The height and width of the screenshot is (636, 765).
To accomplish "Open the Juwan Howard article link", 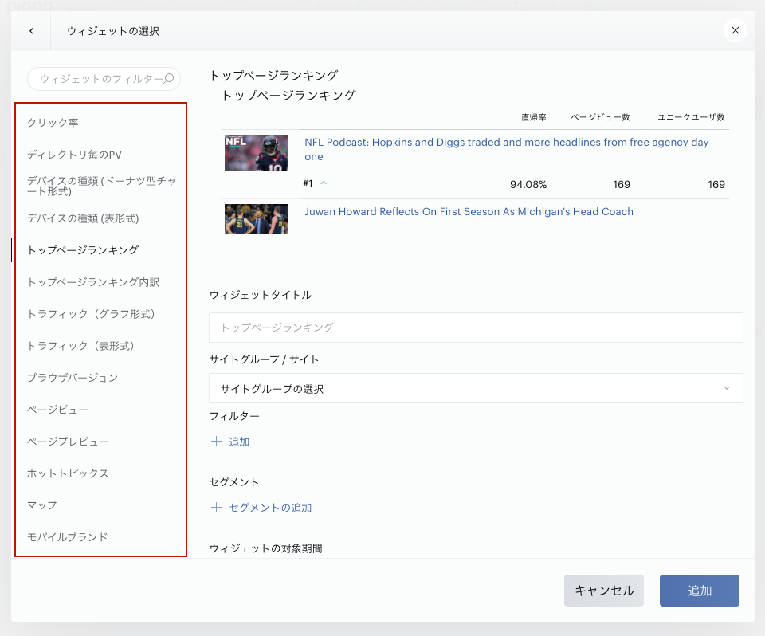I will tap(469, 211).
